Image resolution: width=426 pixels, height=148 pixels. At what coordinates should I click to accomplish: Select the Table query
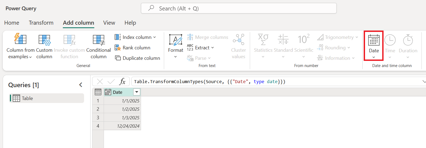coord(27,98)
